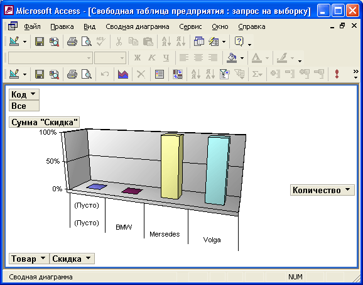The height and width of the screenshot is (285, 363).
Task: Toggle align right formatting
Action: point(213,58)
